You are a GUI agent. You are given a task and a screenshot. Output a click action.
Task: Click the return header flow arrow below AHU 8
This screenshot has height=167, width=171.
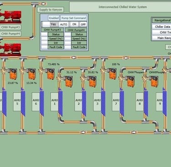pos(134,132)
